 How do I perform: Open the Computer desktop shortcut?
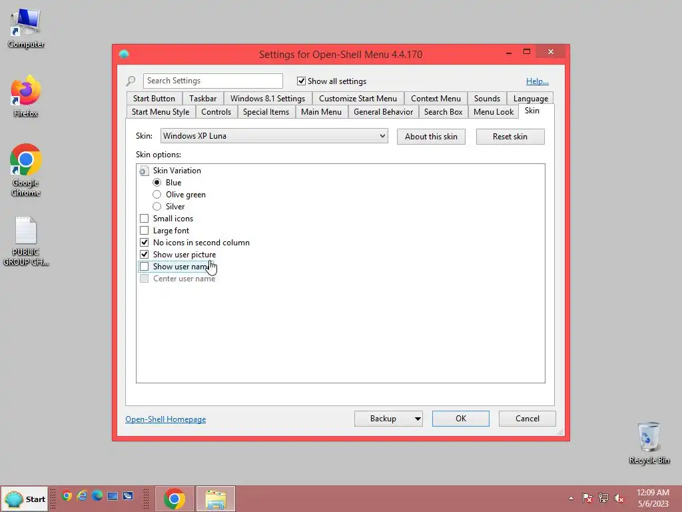click(26, 28)
